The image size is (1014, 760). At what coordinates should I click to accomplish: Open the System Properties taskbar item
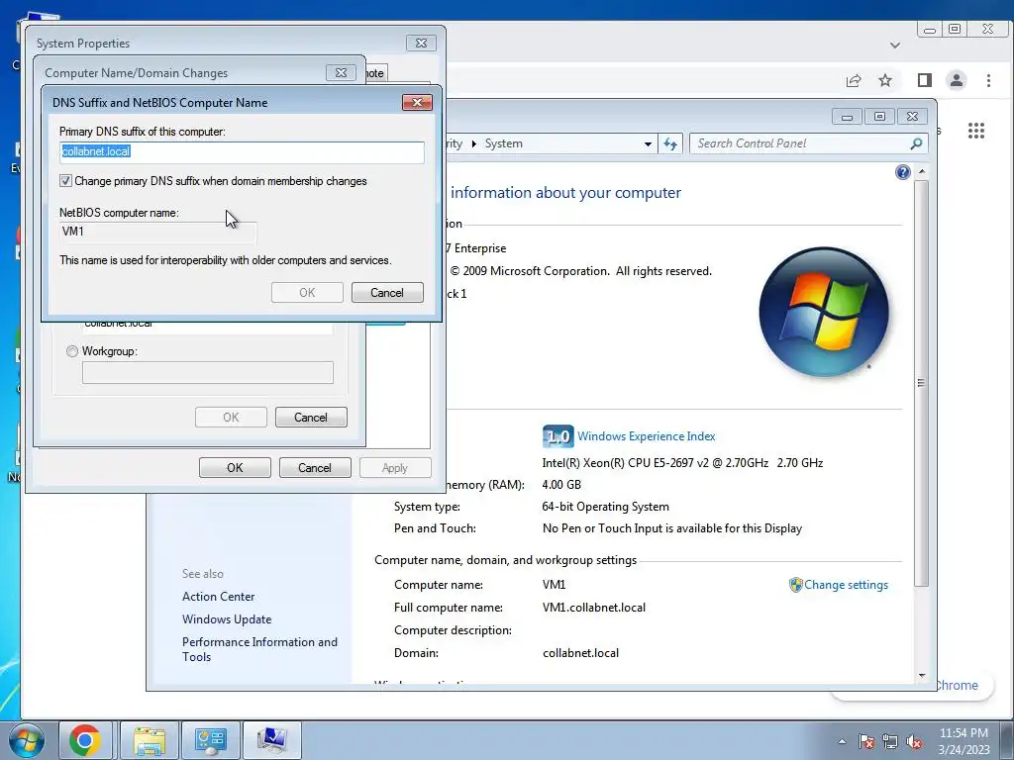[271, 740]
